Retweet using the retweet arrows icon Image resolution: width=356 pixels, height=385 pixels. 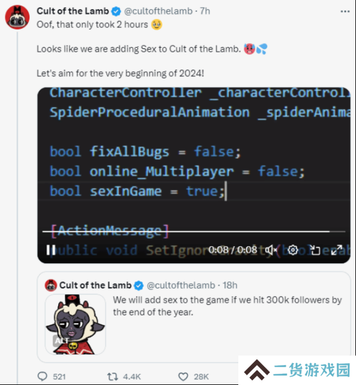(112, 376)
